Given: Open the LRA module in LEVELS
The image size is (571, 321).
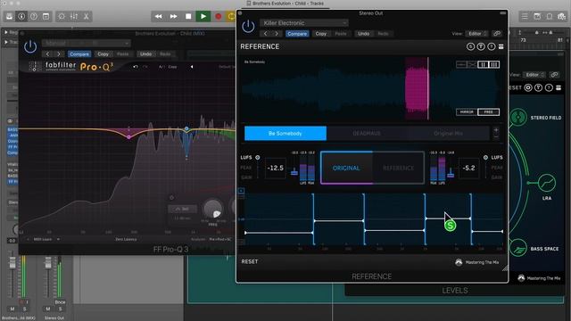Looking at the screenshot, I should tap(547, 183).
